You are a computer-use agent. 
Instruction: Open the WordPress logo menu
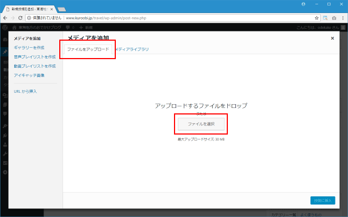(x=5, y=28)
